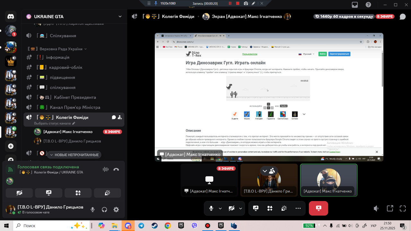Open Telegram from taskbar
This screenshot has height=231, width=411.
pyautogui.click(x=141, y=226)
